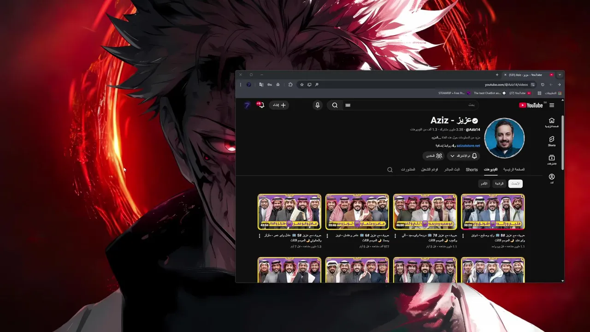Open Subscriptions in YouTube sidebar

click(552, 160)
